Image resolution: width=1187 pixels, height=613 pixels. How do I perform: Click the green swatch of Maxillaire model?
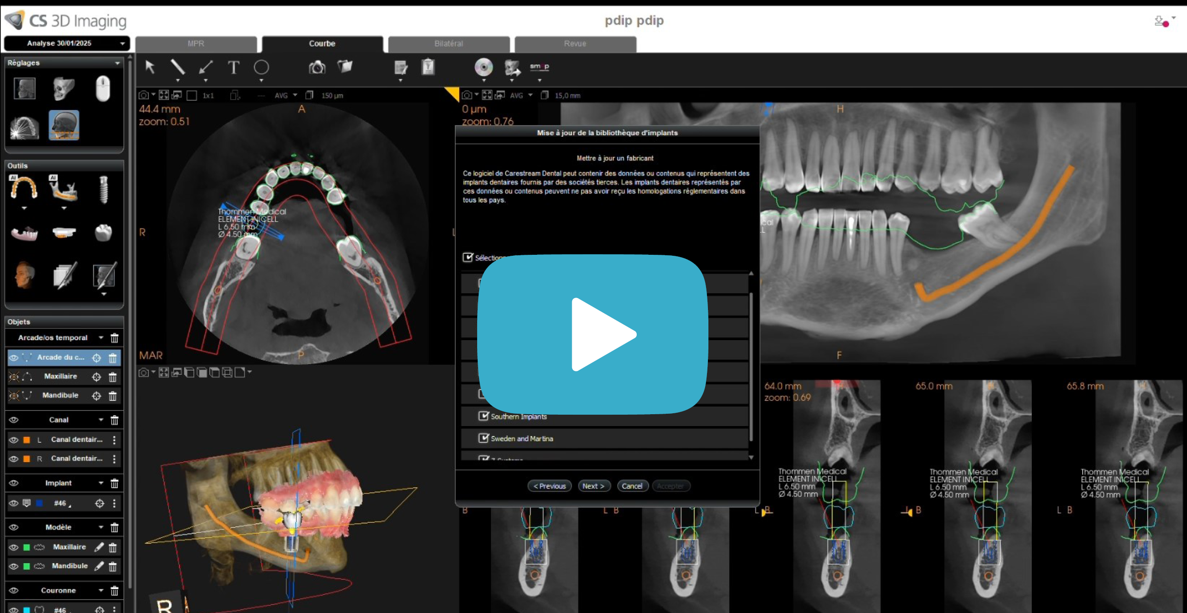click(x=27, y=547)
